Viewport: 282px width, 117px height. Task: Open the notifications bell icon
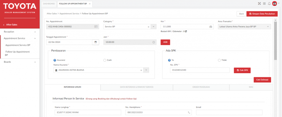269,3
